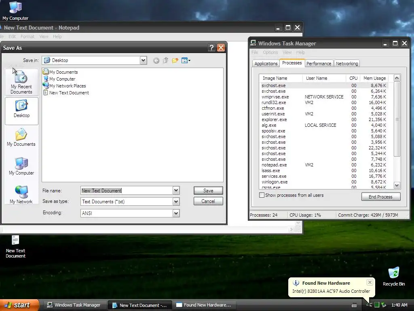The width and height of the screenshot is (414, 311).
Task: Select explorer.exe process row
Action: [324, 119]
